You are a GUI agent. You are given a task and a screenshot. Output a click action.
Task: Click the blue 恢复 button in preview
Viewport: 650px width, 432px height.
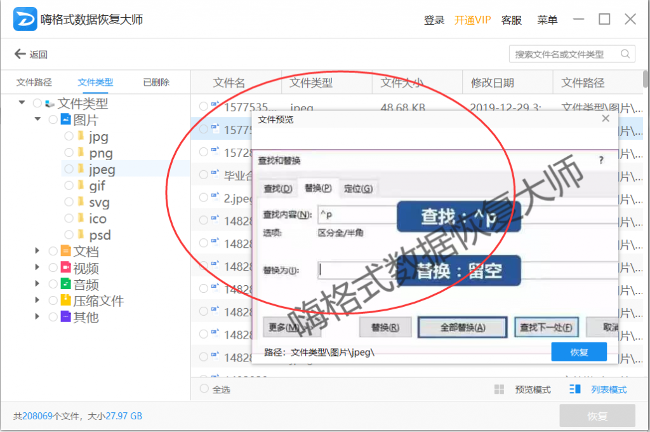point(579,352)
